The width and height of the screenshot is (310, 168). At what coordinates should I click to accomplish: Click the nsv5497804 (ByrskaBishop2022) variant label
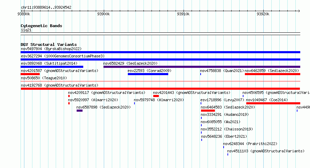tap(51, 49)
